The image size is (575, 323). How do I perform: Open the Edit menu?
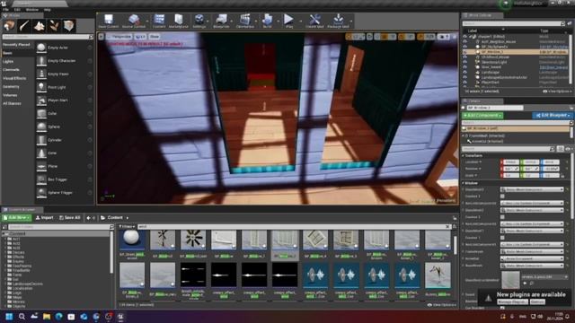pos(17,10)
